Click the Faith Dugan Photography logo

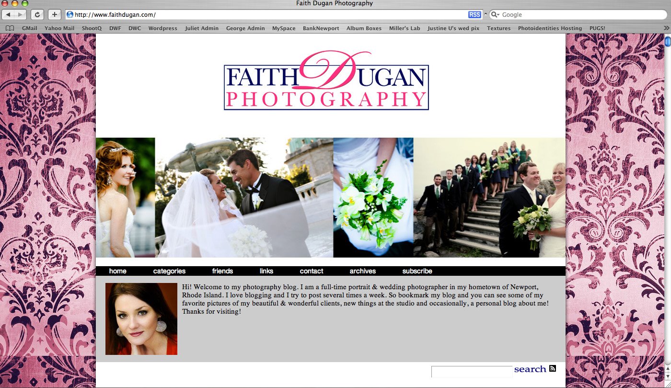point(326,81)
